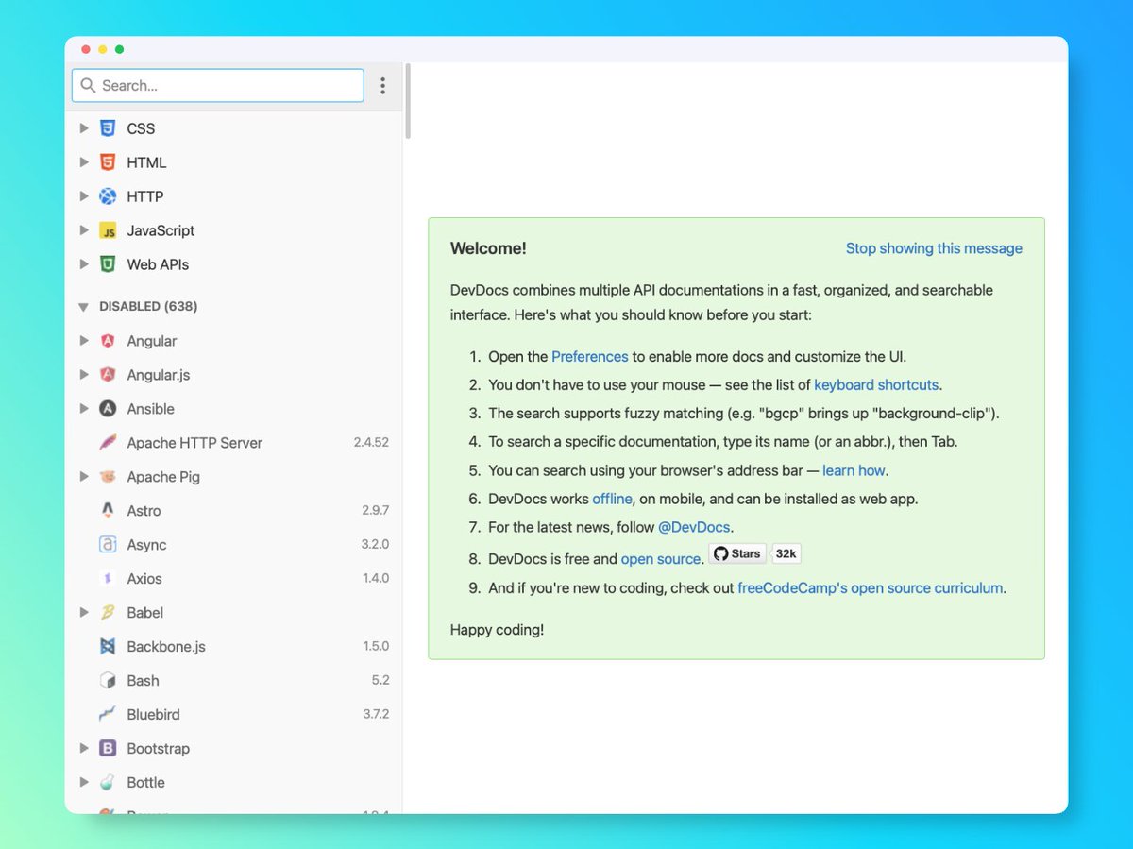Open the @DevDocs link

click(694, 527)
